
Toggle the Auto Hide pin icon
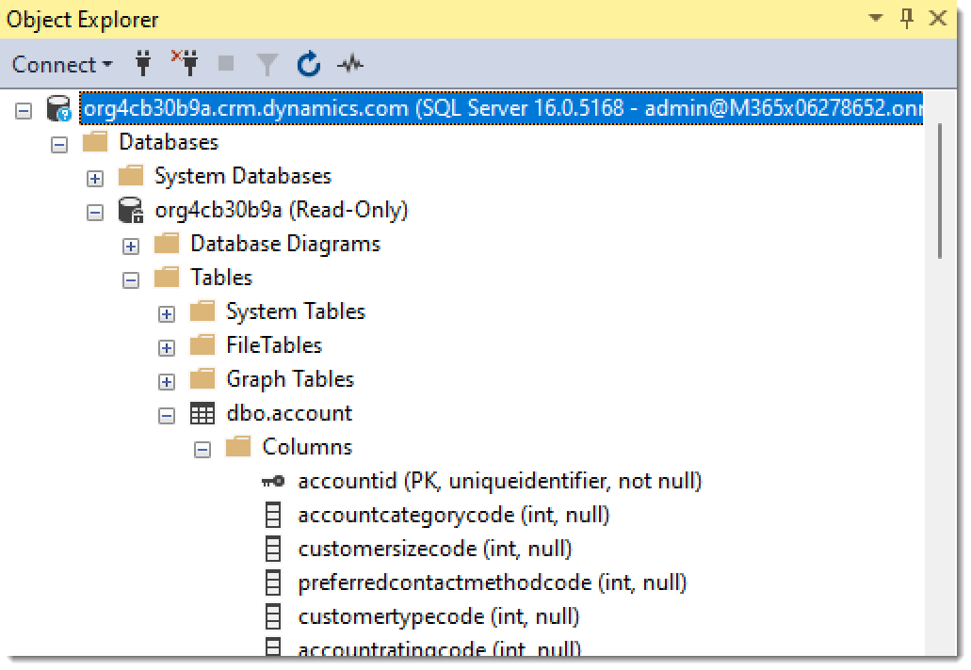tap(907, 19)
